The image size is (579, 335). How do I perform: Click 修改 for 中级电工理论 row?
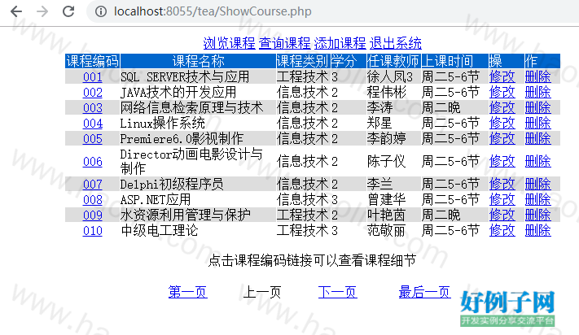point(502,231)
